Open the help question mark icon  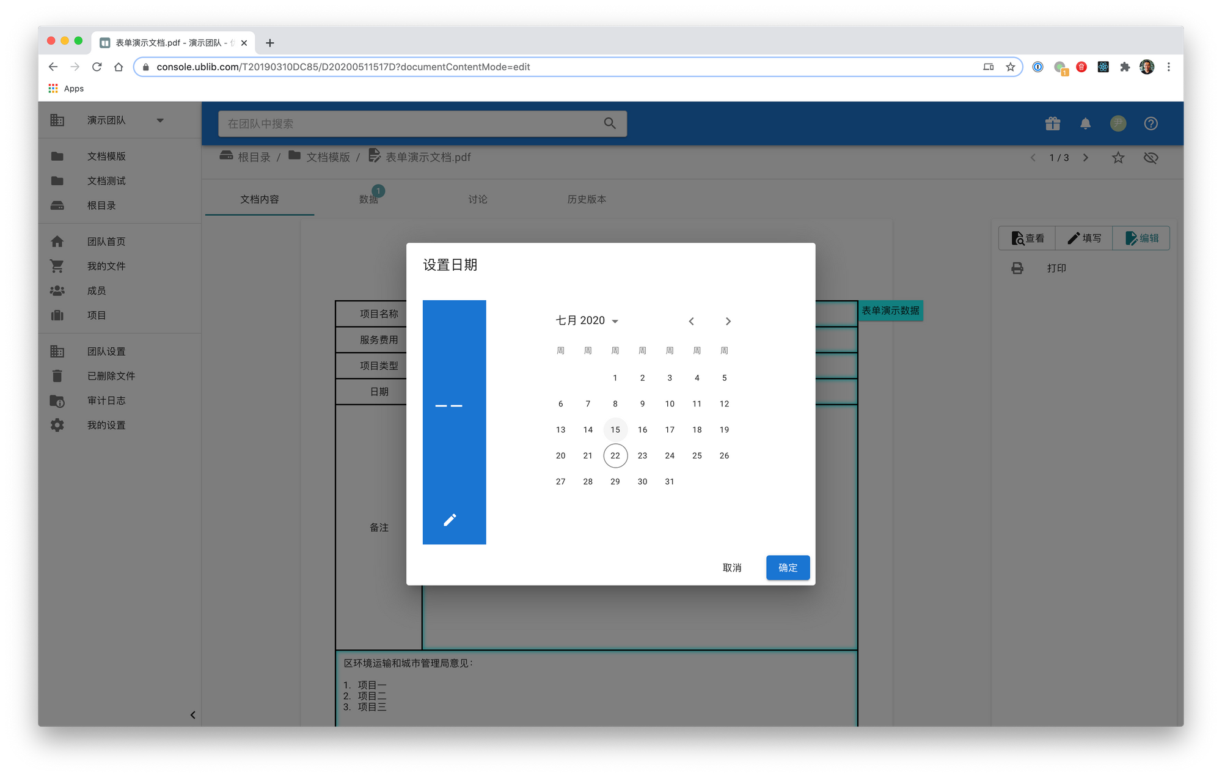pyautogui.click(x=1151, y=123)
